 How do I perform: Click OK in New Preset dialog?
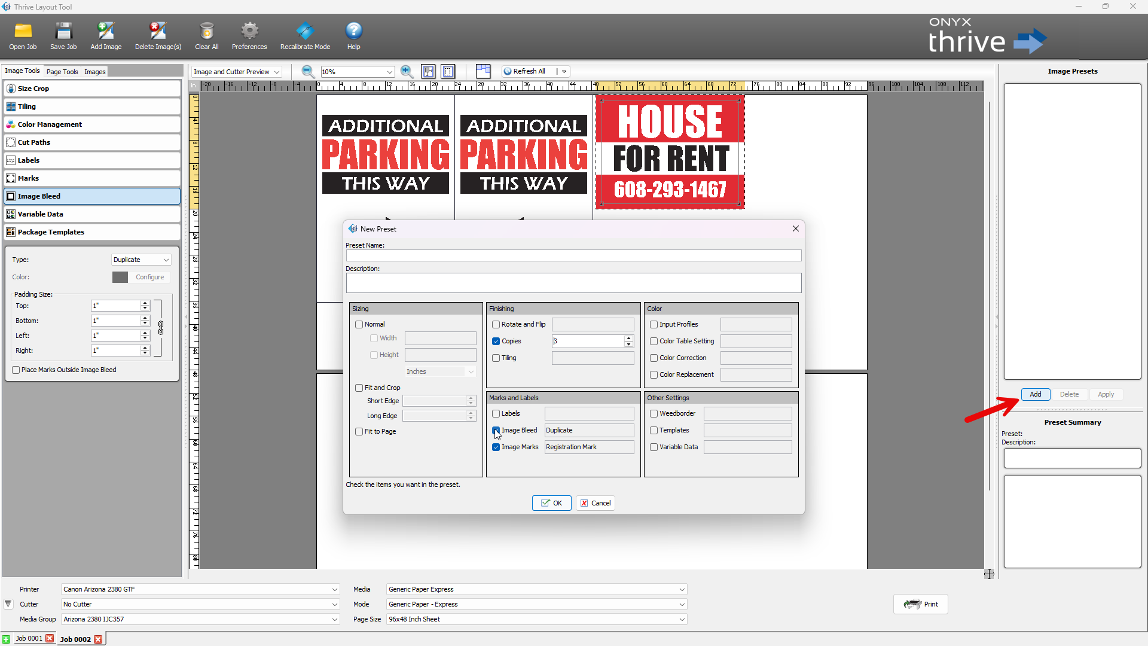551,503
